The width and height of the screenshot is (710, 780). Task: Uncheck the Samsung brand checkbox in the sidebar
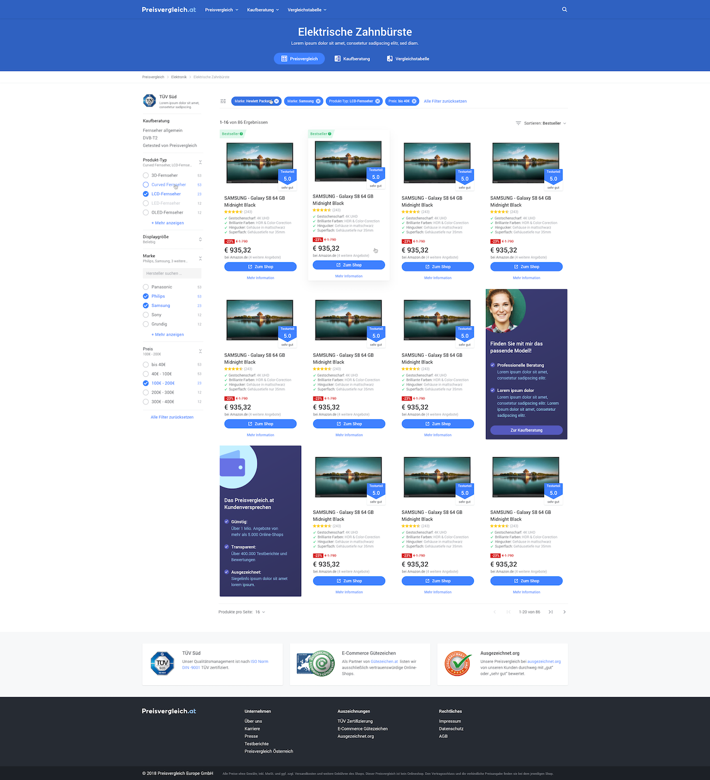pos(146,306)
